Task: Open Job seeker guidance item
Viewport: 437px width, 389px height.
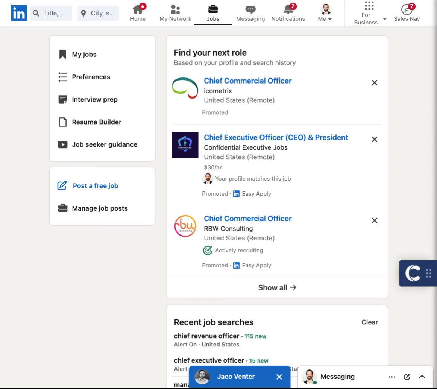Action: (x=97, y=144)
